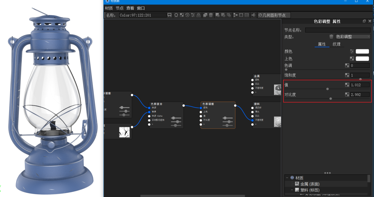Switch to the 纹理 tab

[x=337, y=44]
